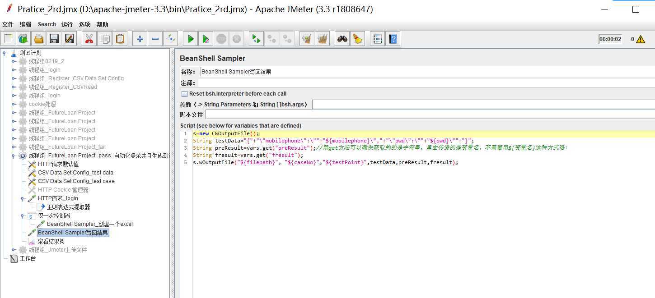Image resolution: width=655 pixels, height=298 pixels.
Task: Click the Open file folder icon
Action: [x=39, y=39]
